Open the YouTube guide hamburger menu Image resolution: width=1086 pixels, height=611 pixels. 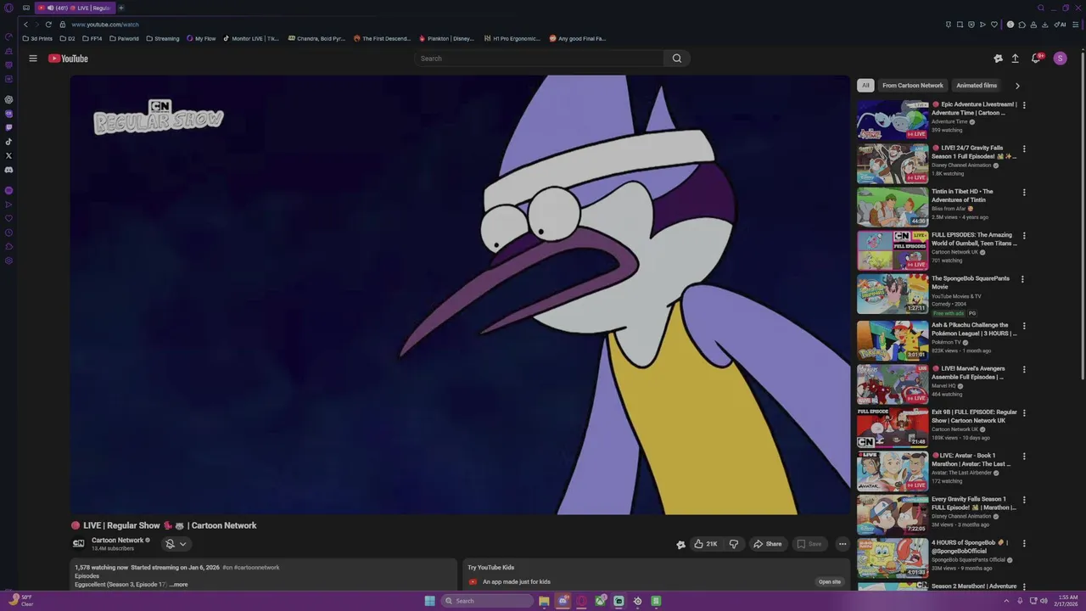[x=33, y=59]
